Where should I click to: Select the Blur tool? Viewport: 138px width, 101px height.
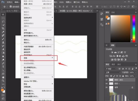coord(3,56)
